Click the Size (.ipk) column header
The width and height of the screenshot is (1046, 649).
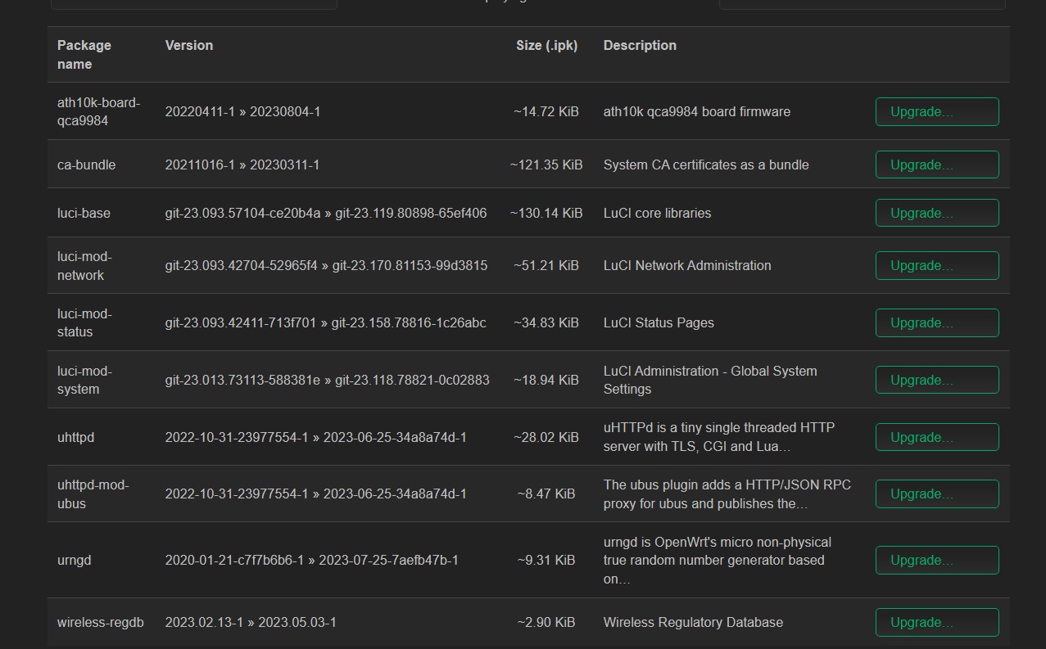coord(546,45)
